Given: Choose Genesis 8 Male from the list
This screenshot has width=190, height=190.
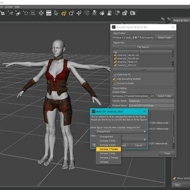Looking at the screenshot, I should [x=109, y=141].
